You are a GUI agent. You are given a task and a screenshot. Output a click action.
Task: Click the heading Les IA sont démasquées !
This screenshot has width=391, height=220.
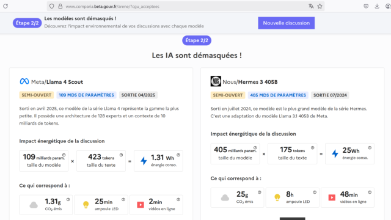[x=197, y=56]
